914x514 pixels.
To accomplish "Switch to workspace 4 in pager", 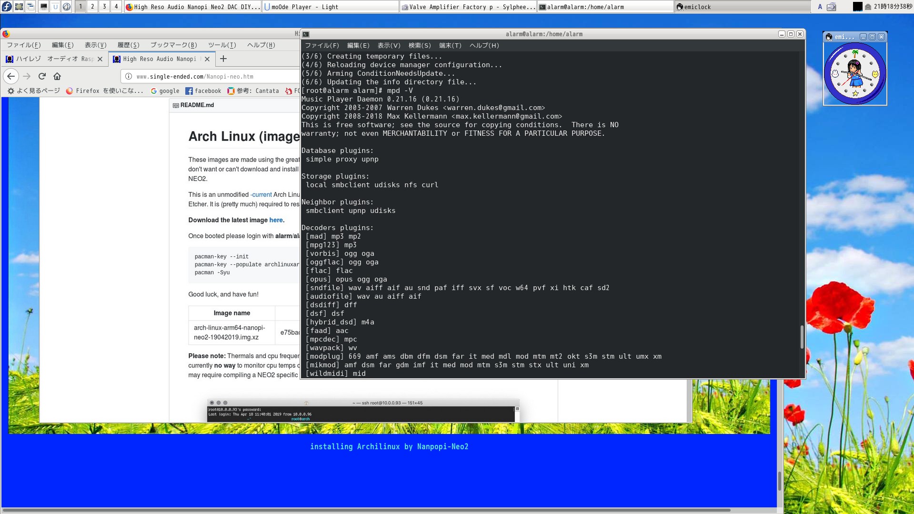I will (x=116, y=7).
